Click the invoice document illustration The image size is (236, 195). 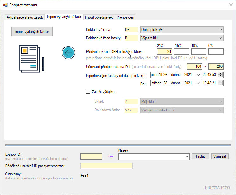(x=32, y=59)
